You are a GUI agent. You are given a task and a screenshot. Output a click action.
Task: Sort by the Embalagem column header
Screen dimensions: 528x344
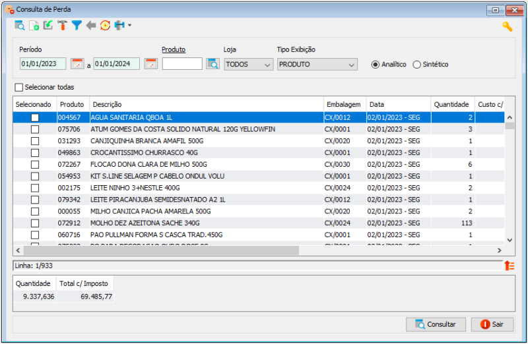click(345, 104)
